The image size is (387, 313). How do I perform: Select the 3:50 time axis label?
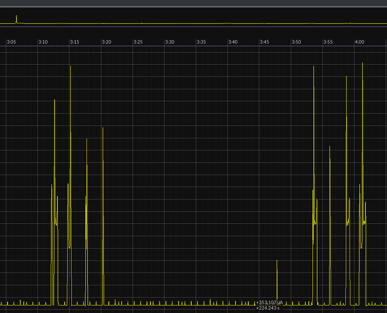[x=296, y=42]
